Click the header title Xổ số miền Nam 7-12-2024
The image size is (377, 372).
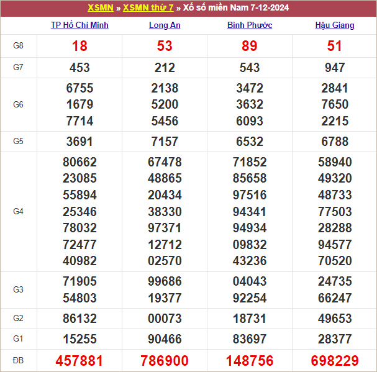(x=236, y=7)
